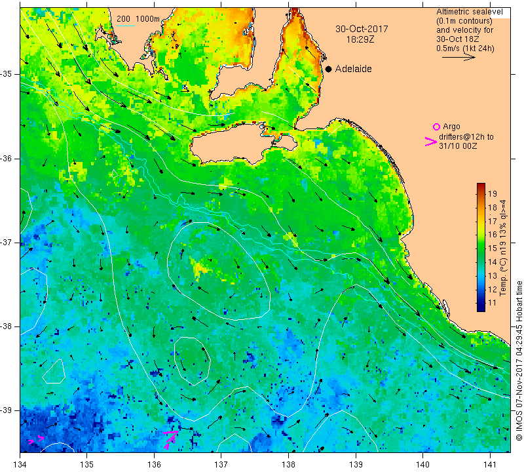
Task: Click the IMOS copyright timestamp text
Action: pos(519,360)
